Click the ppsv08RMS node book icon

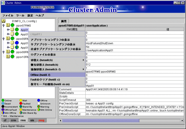[8, 52]
